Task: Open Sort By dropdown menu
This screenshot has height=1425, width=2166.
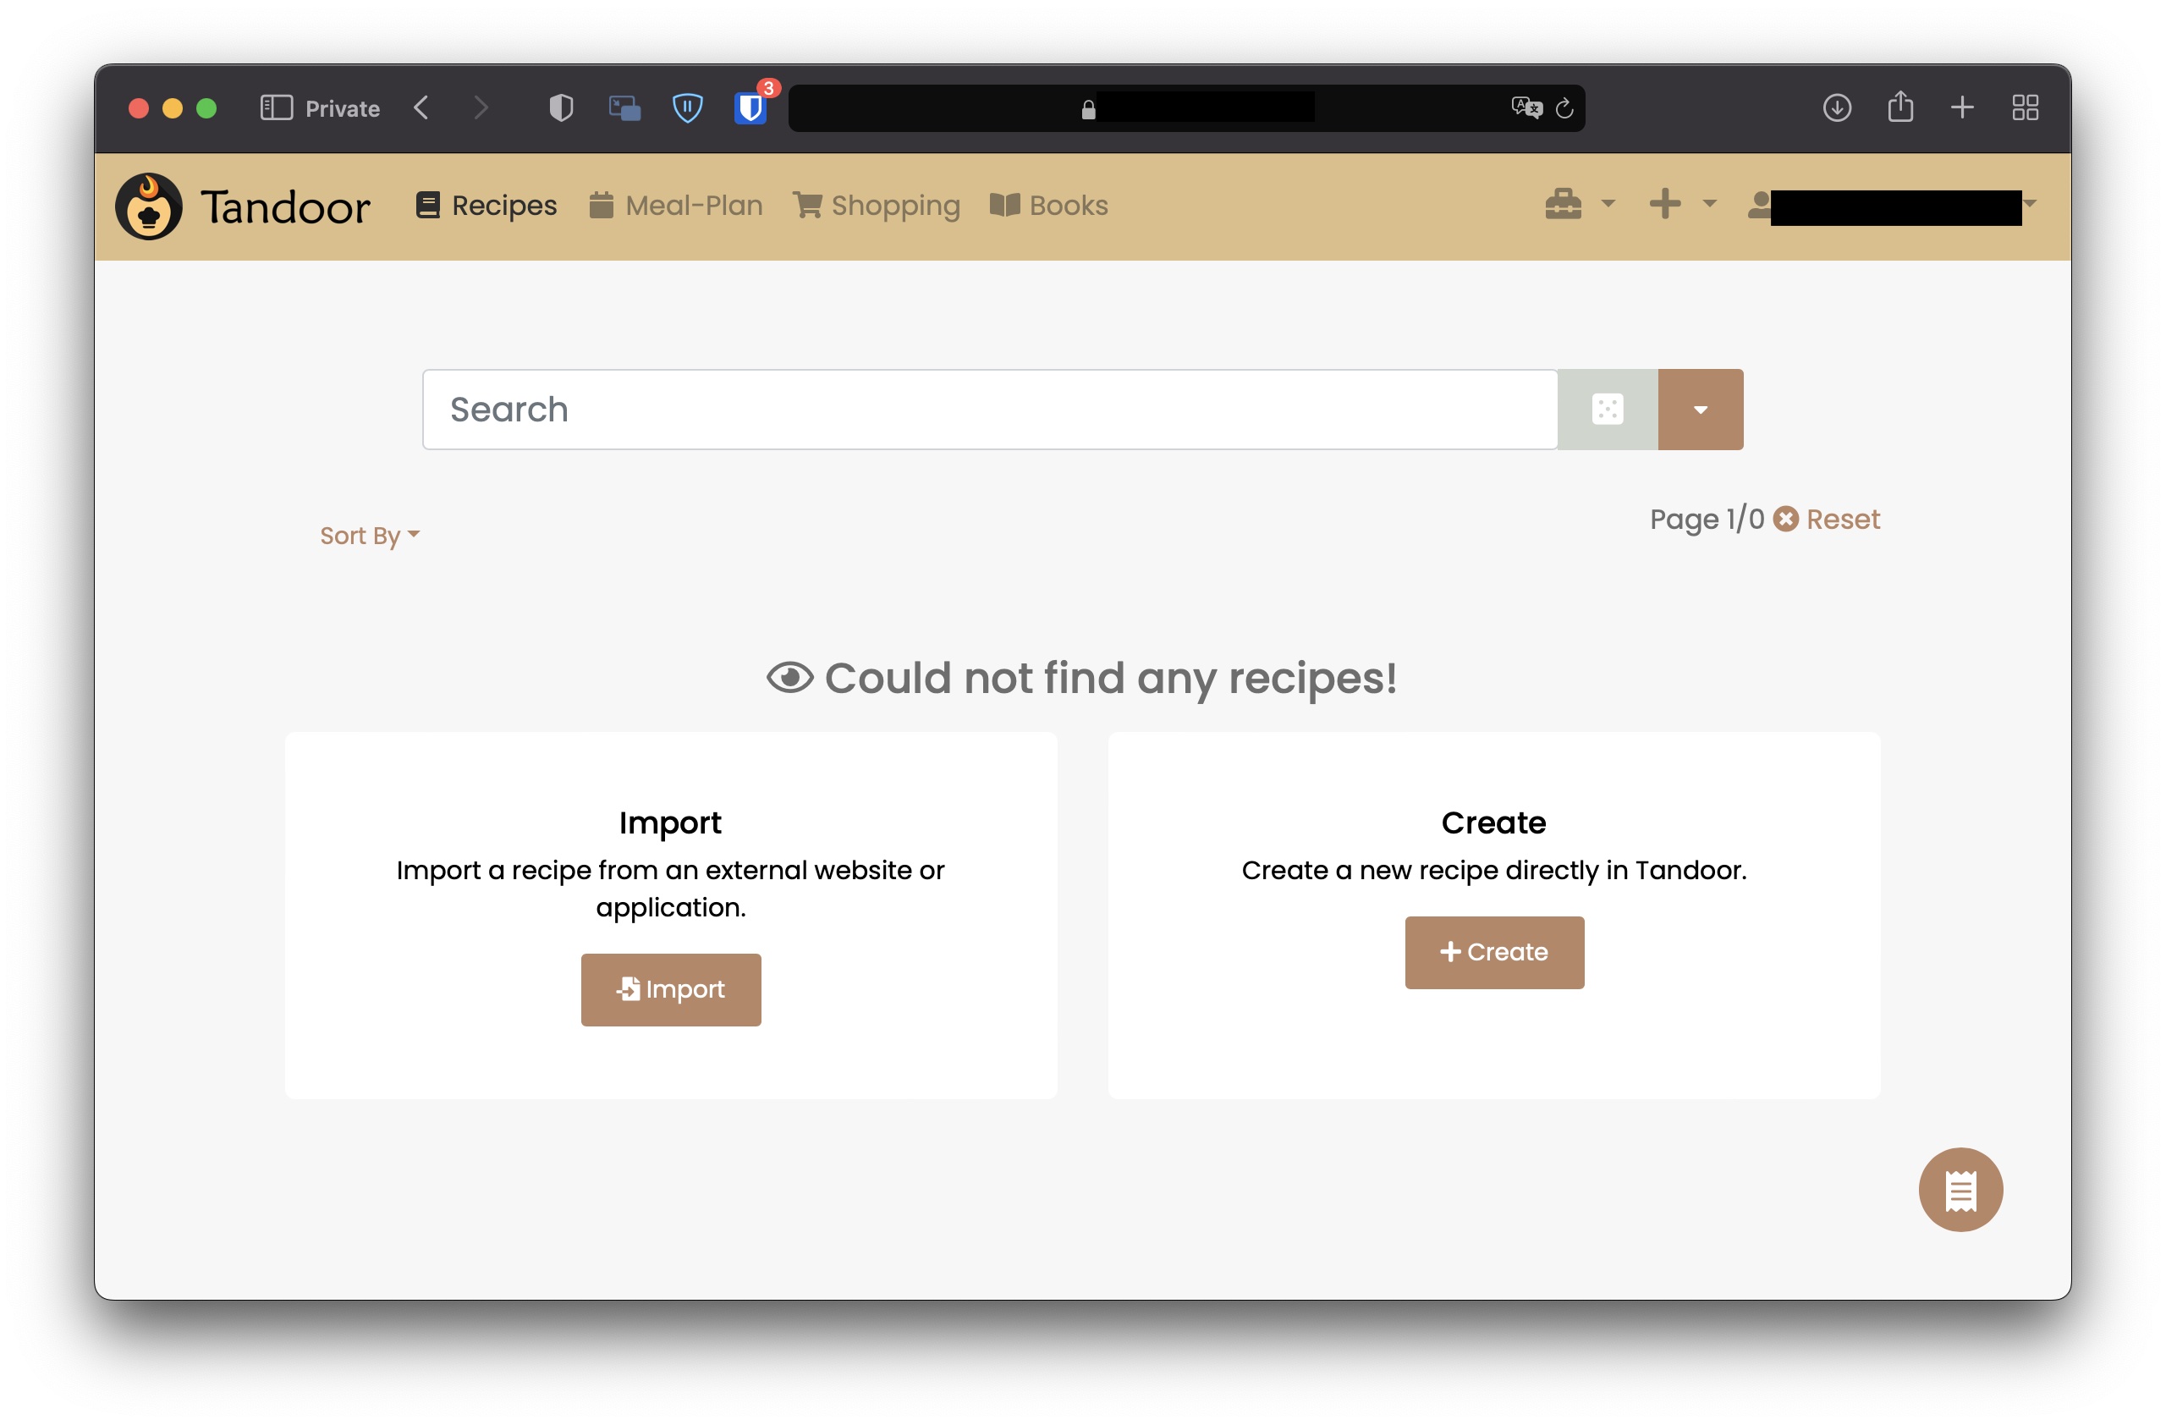Action: (369, 535)
